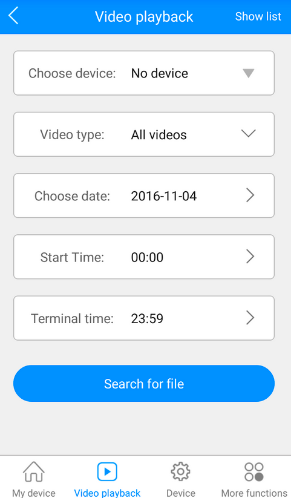This screenshot has height=498, width=291.
Task: Select the Video playback play icon
Action: [x=107, y=471]
